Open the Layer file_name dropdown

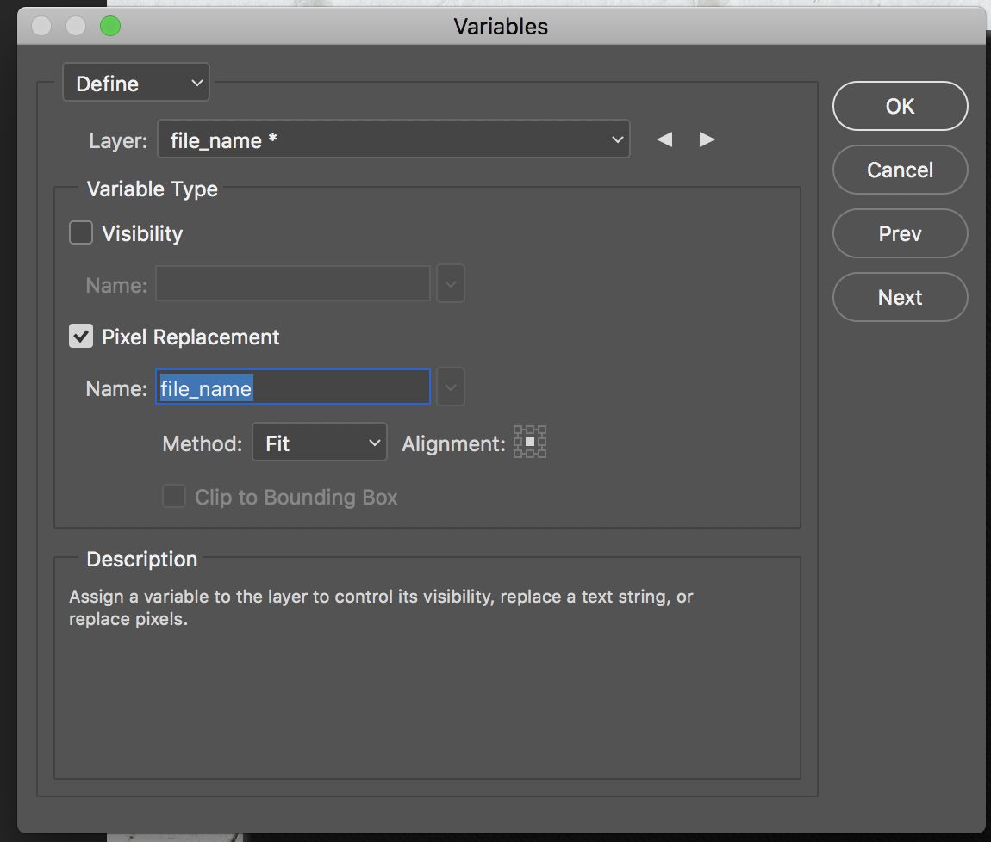[393, 139]
